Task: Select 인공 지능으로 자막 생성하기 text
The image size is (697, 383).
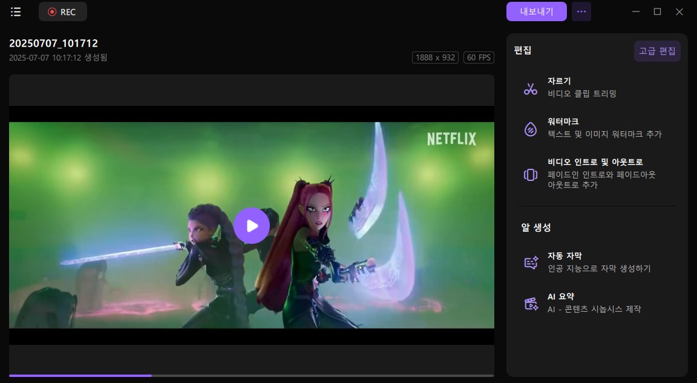Action: 599,269
